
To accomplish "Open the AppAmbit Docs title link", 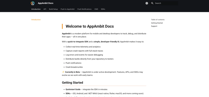I will (45, 3).
